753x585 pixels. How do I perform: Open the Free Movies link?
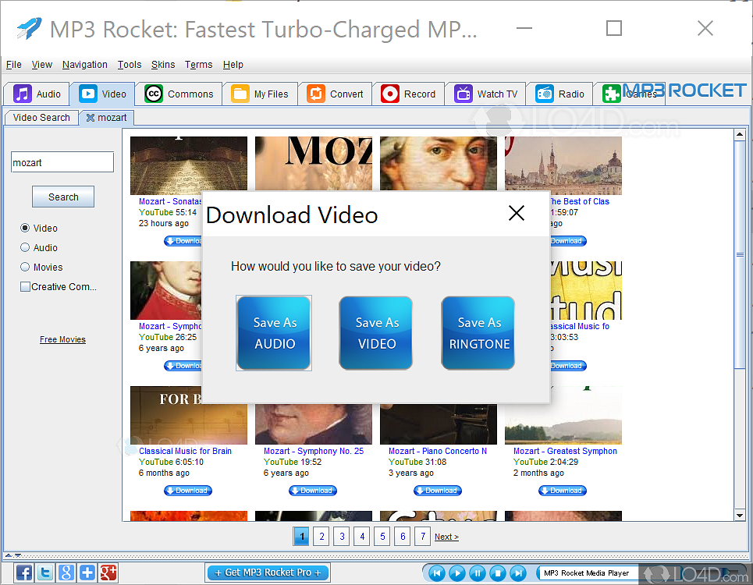coord(62,339)
